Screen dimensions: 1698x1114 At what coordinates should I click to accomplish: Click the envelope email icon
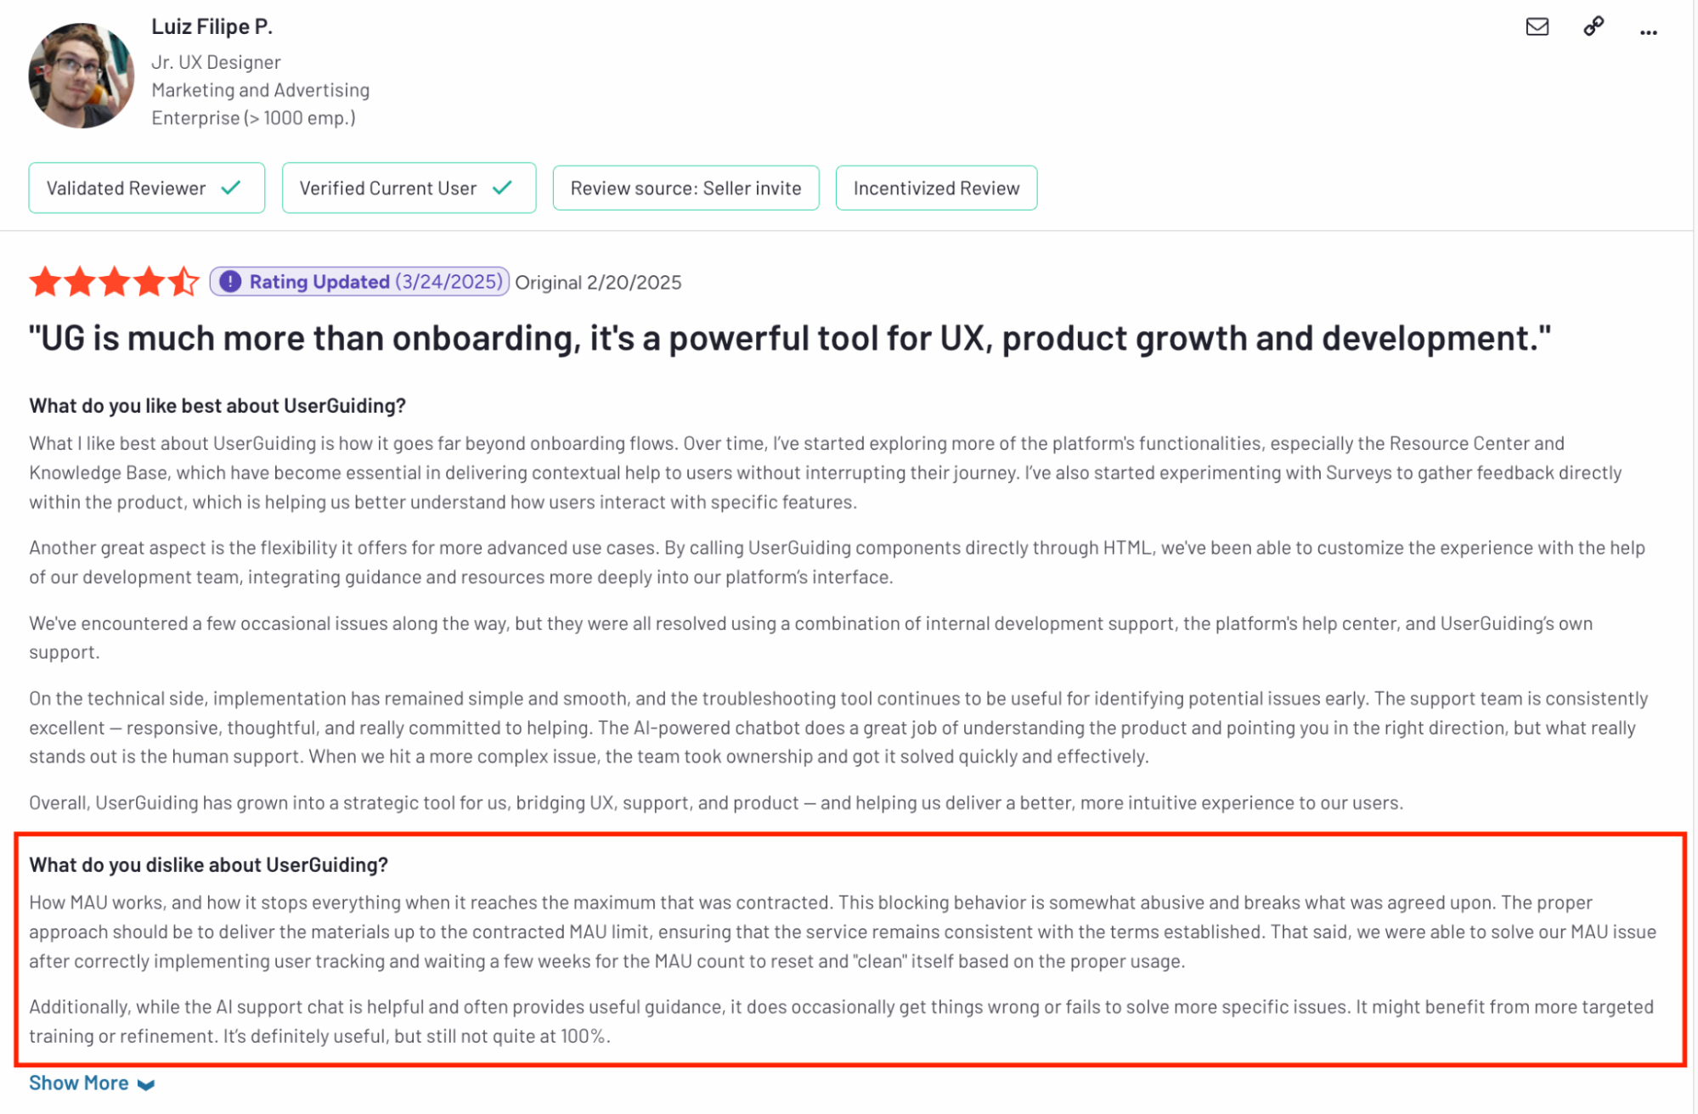click(1537, 27)
